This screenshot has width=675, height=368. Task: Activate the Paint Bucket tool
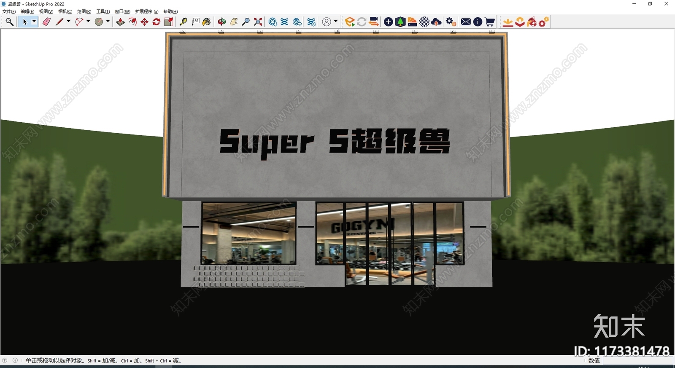[207, 22]
